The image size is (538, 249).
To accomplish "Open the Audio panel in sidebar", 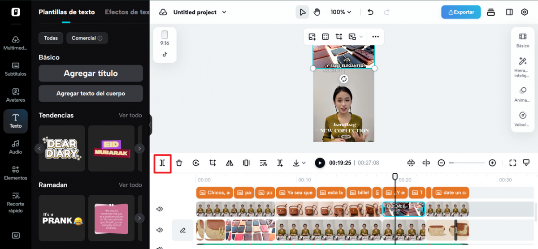I will point(16,147).
